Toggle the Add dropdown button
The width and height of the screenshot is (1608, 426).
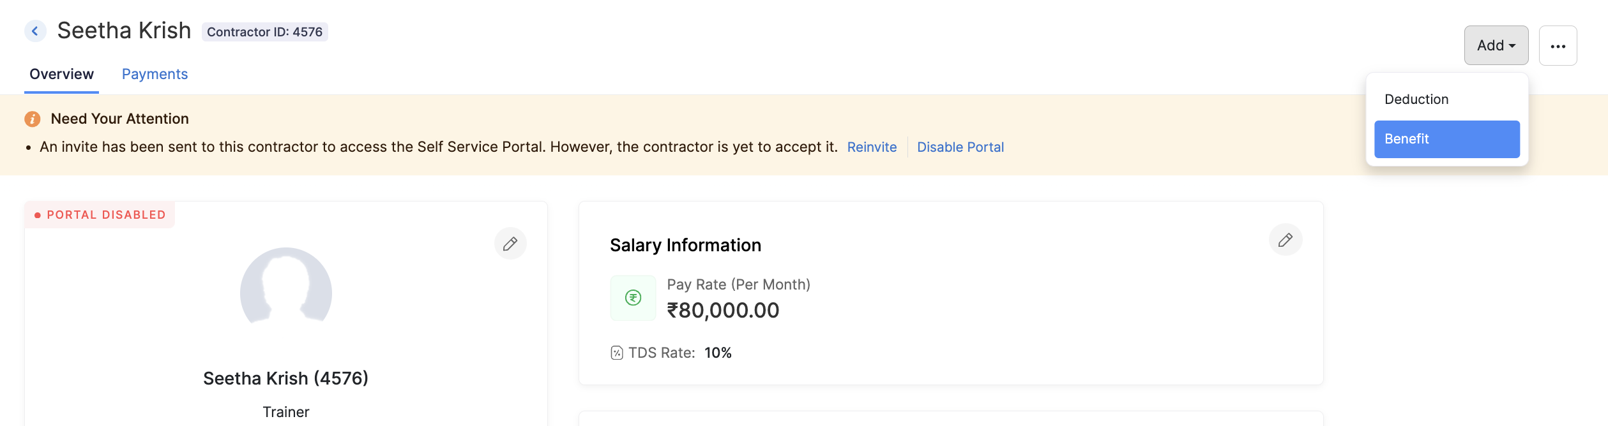(x=1496, y=46)
